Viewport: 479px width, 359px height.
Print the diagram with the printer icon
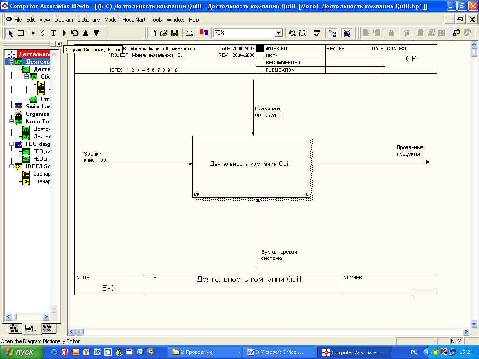pos(189,33)
